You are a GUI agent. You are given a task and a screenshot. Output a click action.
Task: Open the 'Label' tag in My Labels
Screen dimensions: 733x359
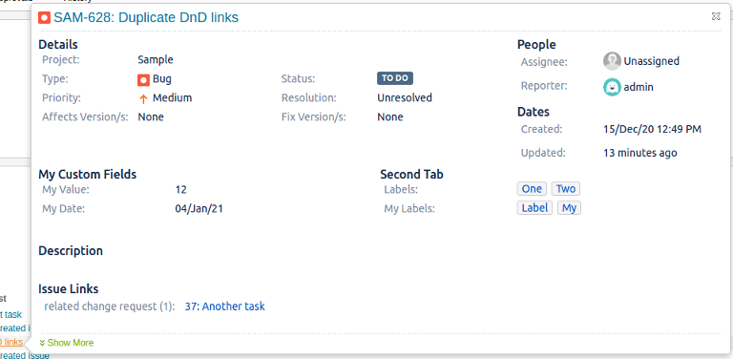[x=534, y=208]
